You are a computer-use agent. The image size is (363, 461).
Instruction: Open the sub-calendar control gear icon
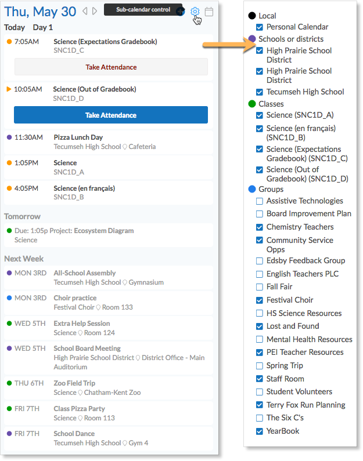(x=195, y=12)
